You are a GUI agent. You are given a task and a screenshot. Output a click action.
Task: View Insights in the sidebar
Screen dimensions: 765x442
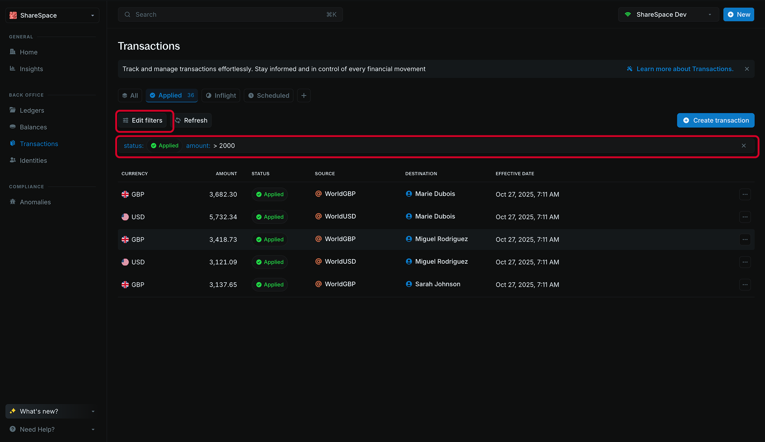31,69
